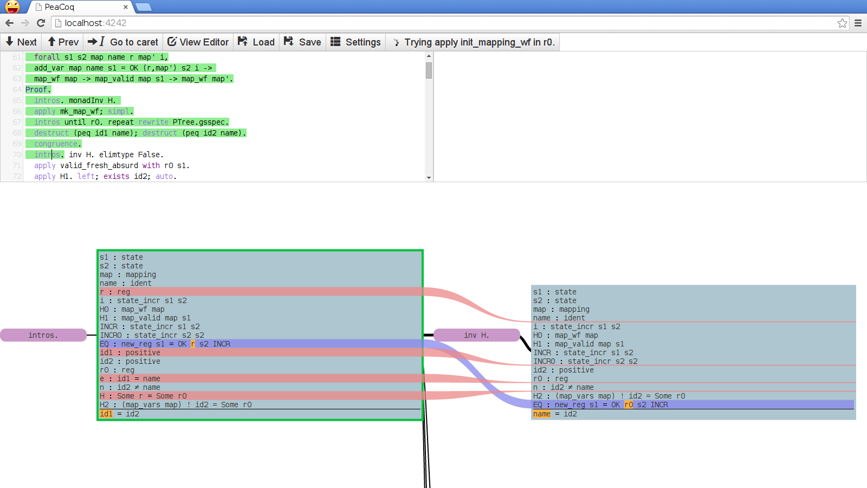
Task: Bookmark page using star icon
Action: coord(842,23)
